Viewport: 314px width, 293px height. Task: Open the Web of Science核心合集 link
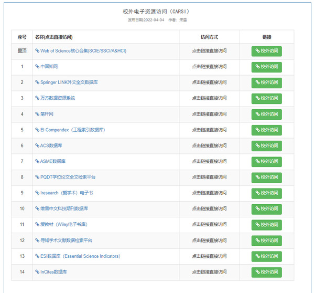(x=81, y=51)
